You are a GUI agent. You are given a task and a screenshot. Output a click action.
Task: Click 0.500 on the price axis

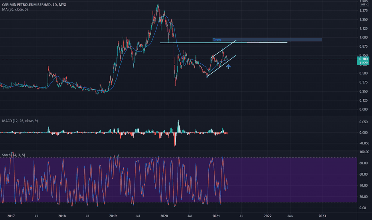tap(364, 73)
